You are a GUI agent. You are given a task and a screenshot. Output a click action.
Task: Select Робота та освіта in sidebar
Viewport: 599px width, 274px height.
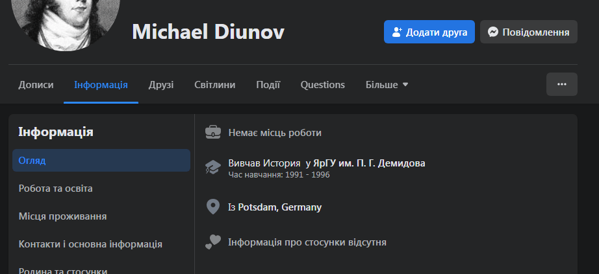pos(56,188)
